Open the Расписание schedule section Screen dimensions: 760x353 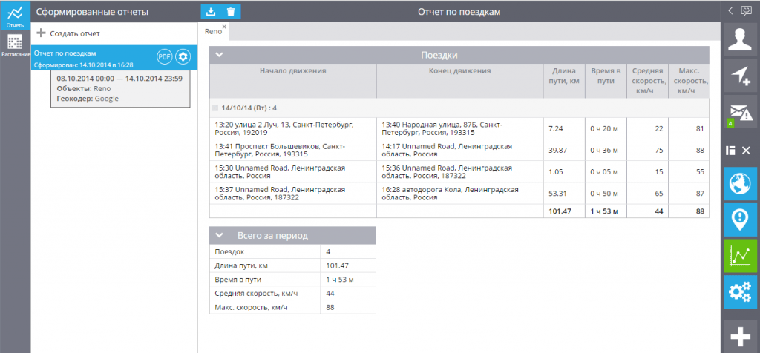click(x=16, y=47)
